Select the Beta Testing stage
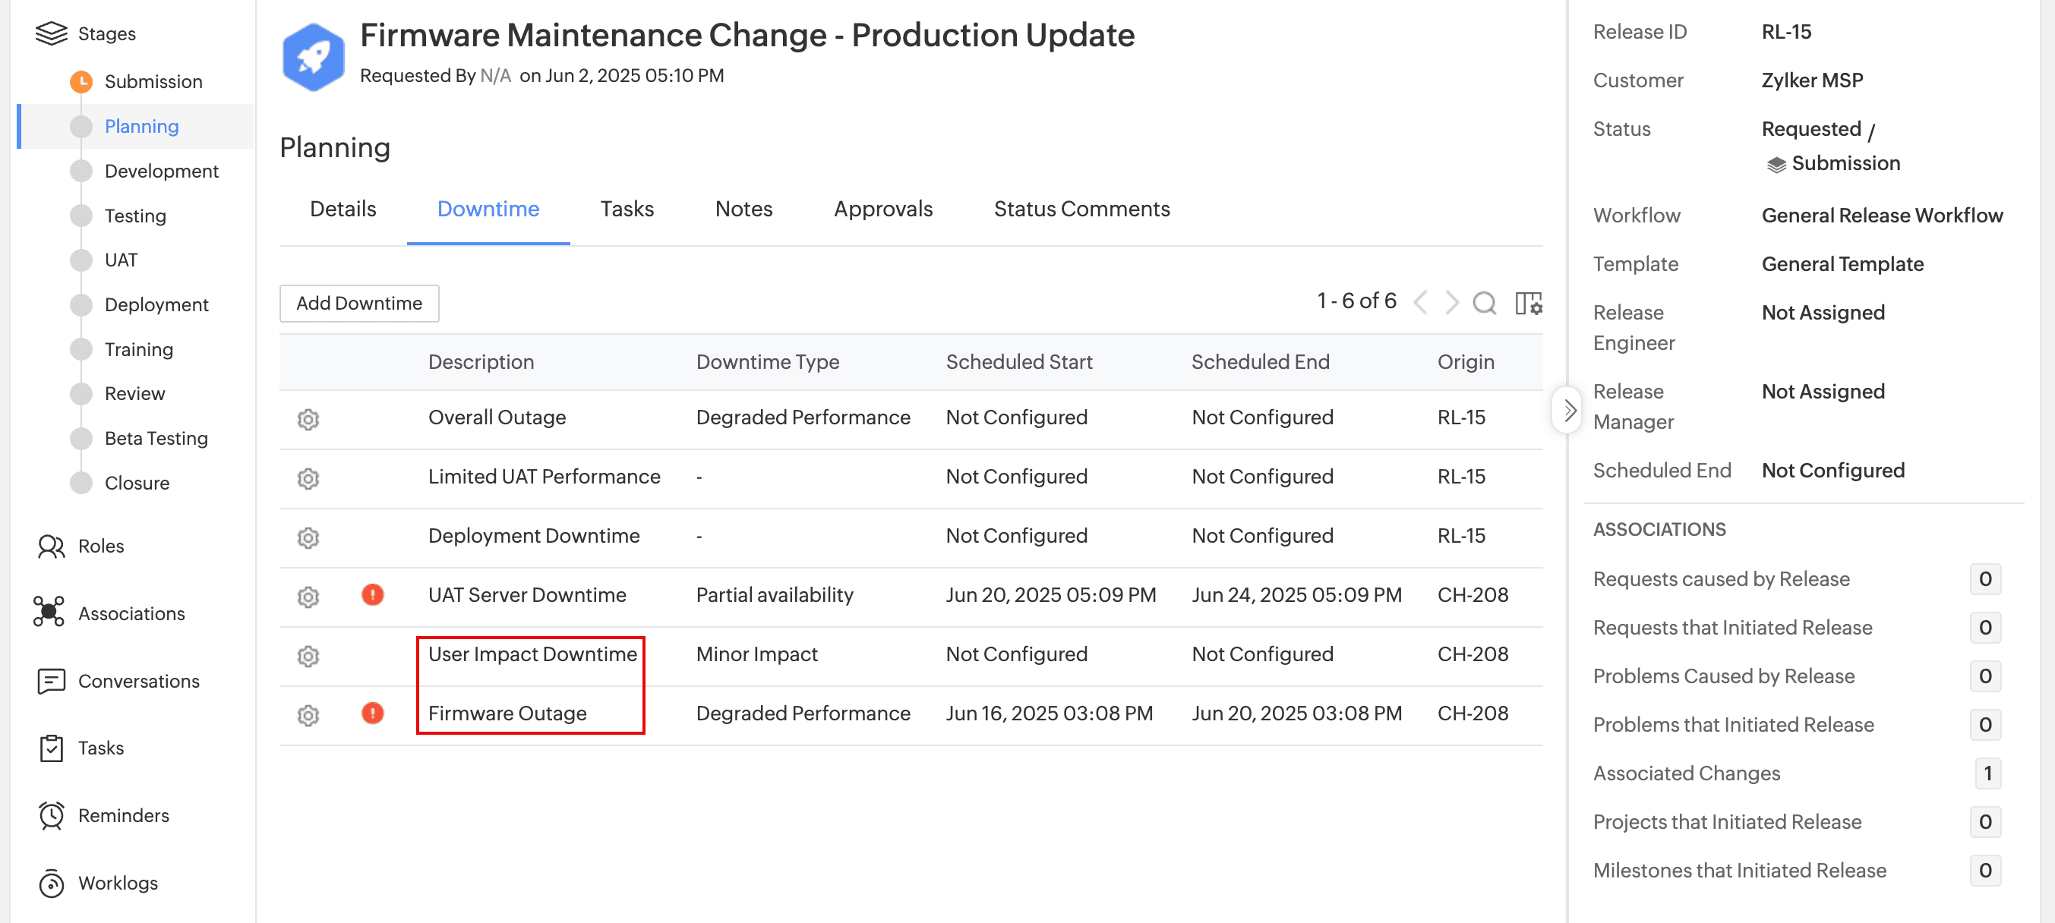This screenshot has width=2055, height=923. pos(156,439)
